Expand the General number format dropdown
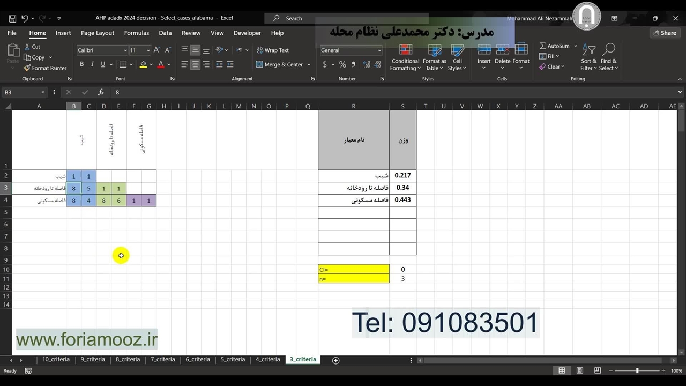This screenshot has height=386, width=686. click(x=379, y=50)
